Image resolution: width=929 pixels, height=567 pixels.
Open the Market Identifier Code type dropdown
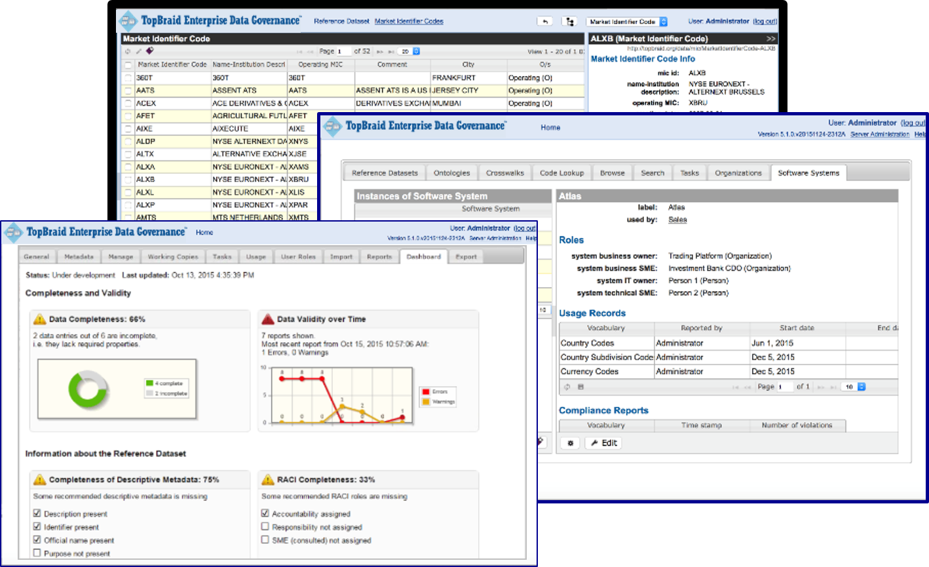[627, 22]
